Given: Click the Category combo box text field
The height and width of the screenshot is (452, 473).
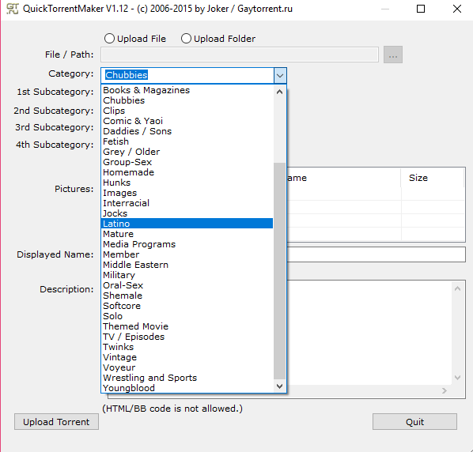Looking at the screenshot, I should coord(187,75).
